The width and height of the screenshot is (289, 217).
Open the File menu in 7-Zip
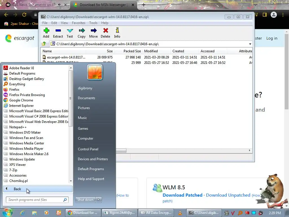coord(45,23)
